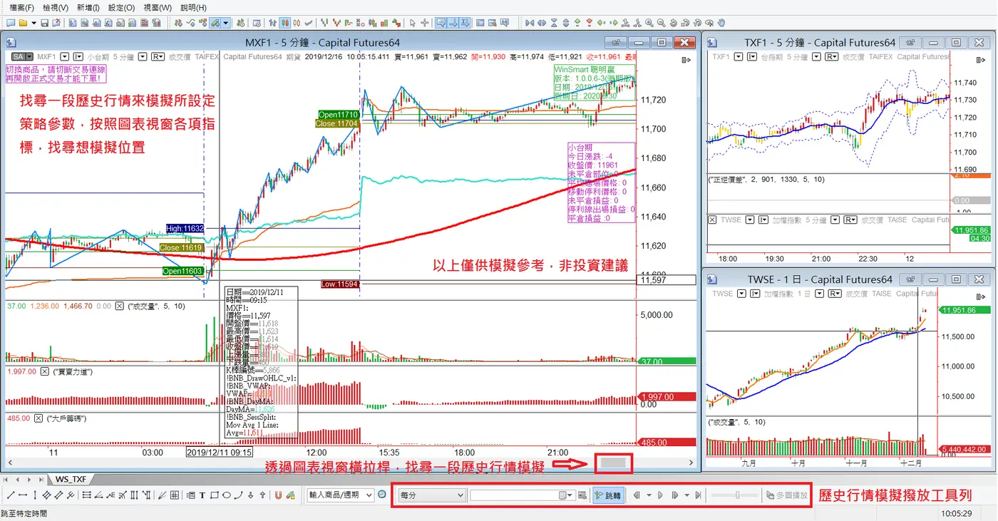Click the MXF1 chart horizontal scrollbar thumb
998x521 pixels.
[x=613, y=463]
